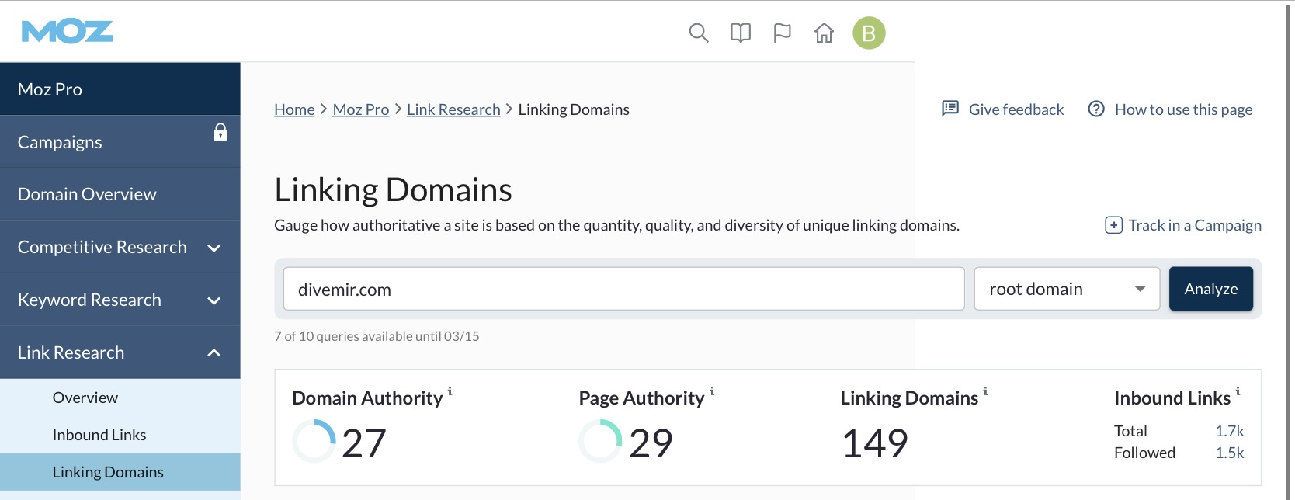The image size is (1295, 500).
Task: Click the divemir.com URL input field
Action: pos(623,289)
